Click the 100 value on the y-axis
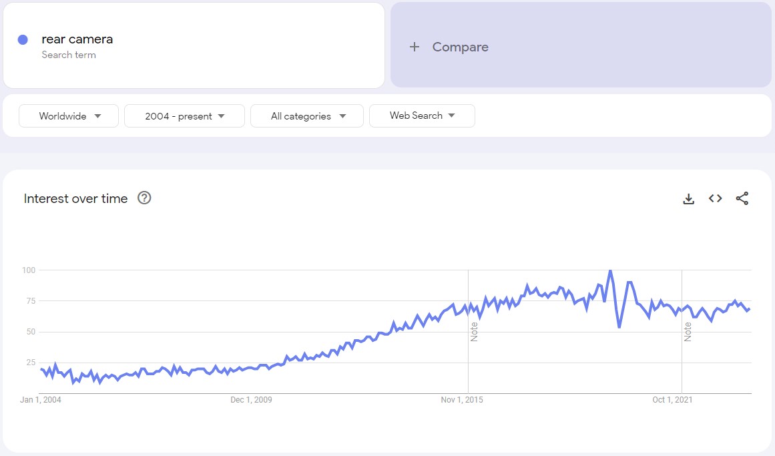Viewport: 775px width, 456px height. pyautogui.click(x=29, y=270)
